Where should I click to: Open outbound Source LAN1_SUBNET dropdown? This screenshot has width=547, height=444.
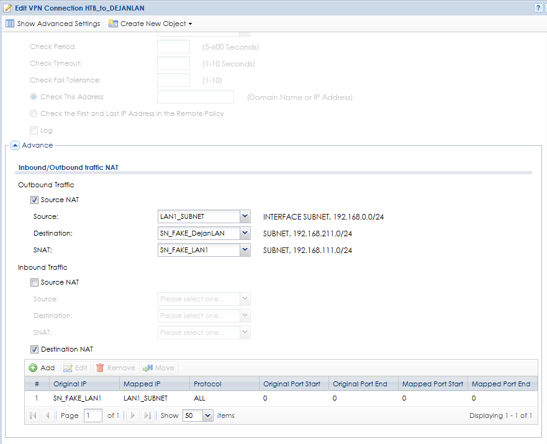click(245, 216)
